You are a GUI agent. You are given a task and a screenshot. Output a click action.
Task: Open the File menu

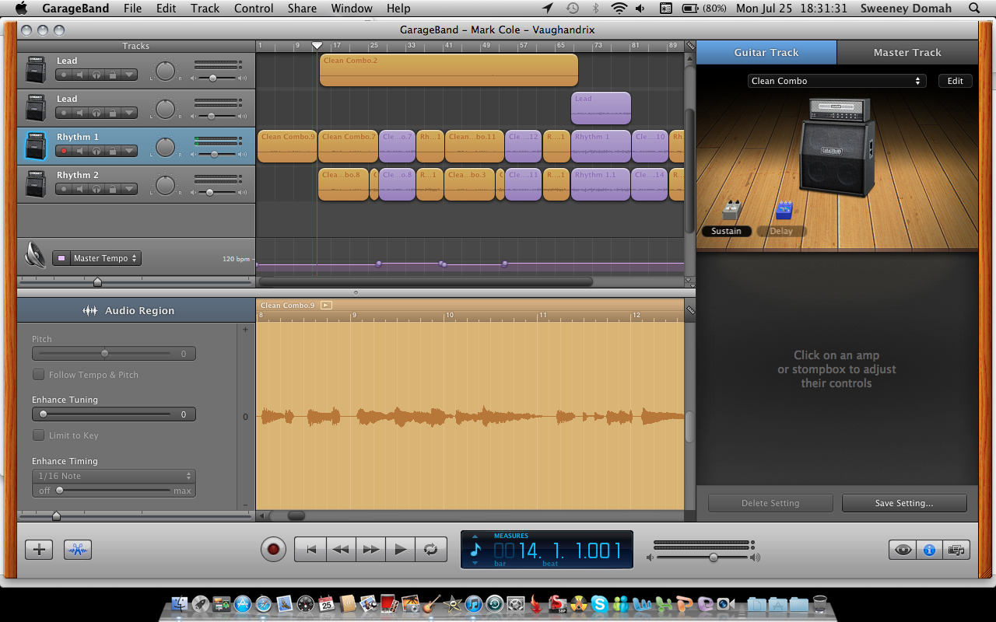(x=132, y=9)
